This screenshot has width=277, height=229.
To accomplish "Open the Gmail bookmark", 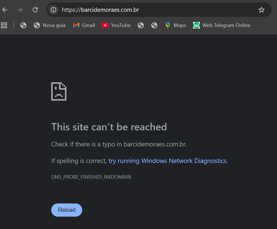I will pyautogui.click(x=84, y=25).
